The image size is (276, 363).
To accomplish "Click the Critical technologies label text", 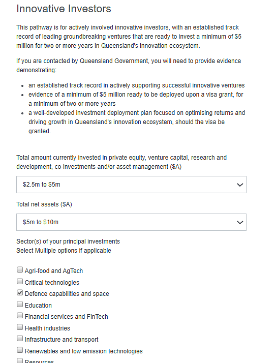I will [52, 283].
